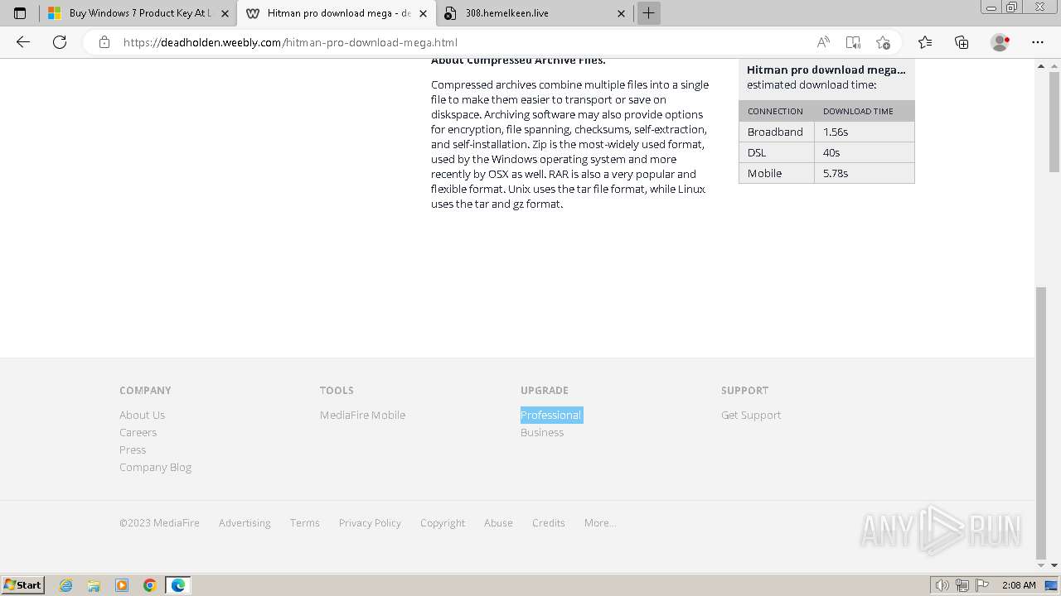Open the Privacy Policy footer link
Image resolution: width=1061 pixels, height=596 pixels.
pyautogui.click(x=370, y=522)
